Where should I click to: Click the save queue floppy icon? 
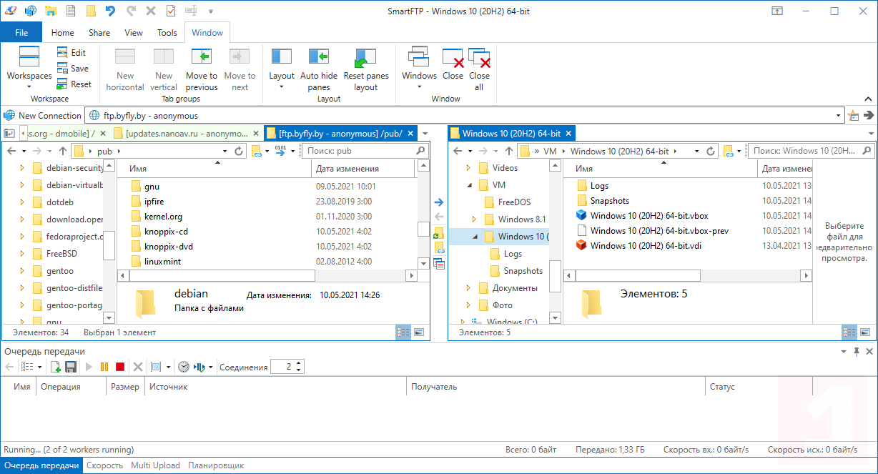pyautogui.click(x=71, y=367)
